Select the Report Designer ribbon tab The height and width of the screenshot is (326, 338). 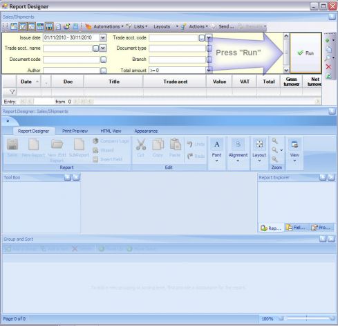[33, 131]
